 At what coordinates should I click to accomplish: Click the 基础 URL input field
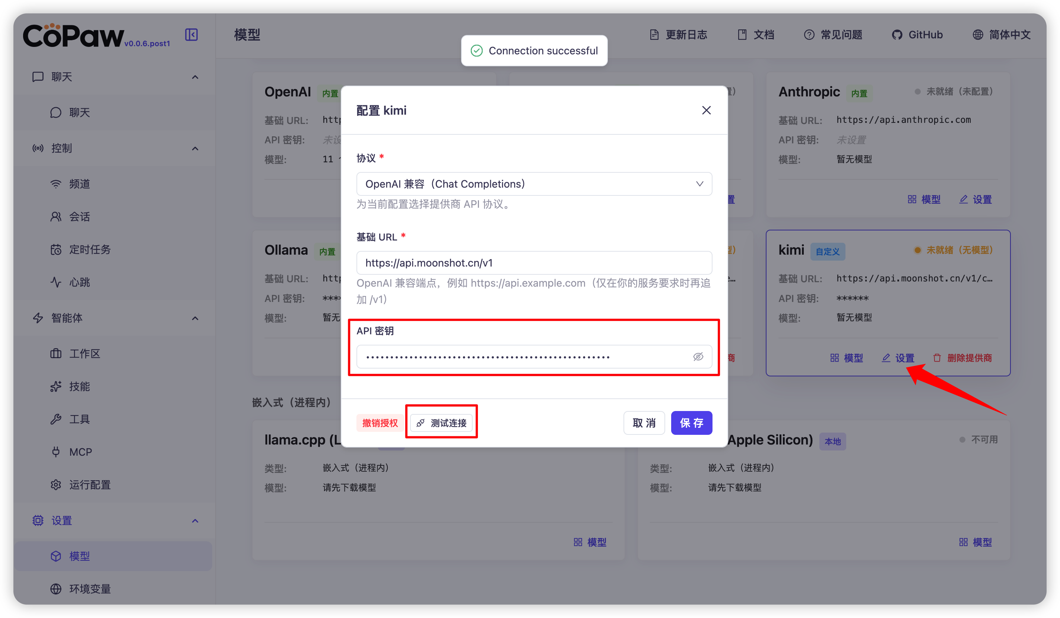pyautogui.click(x=534, y=263)
